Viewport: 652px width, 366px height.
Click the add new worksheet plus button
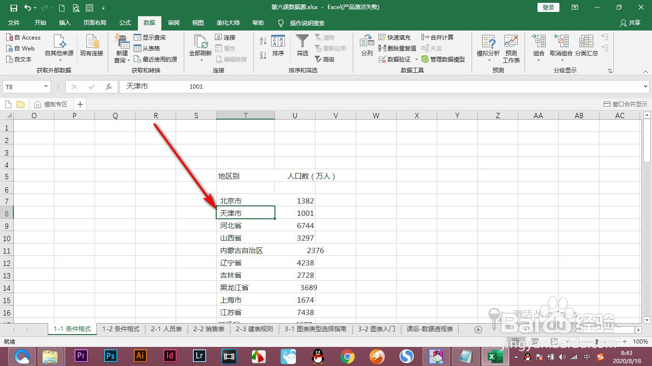[478, 329]
